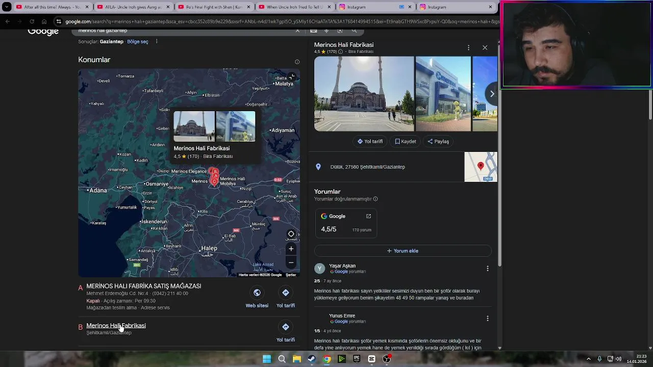Open MERİNOS HALI FABRİKA SATIŞ MAĞAZASI listing
The height and width of the screenshot is (367, 653).
143,286
